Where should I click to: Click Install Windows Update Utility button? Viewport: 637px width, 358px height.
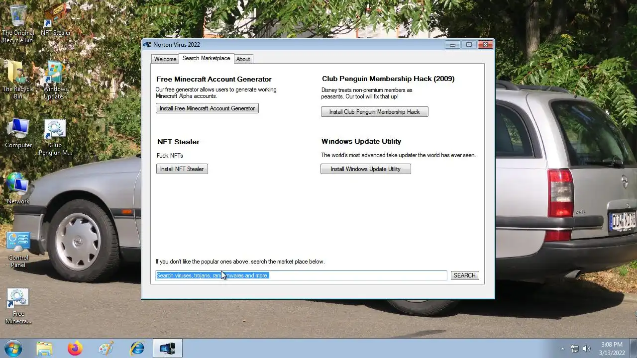[x=366, y=169]
